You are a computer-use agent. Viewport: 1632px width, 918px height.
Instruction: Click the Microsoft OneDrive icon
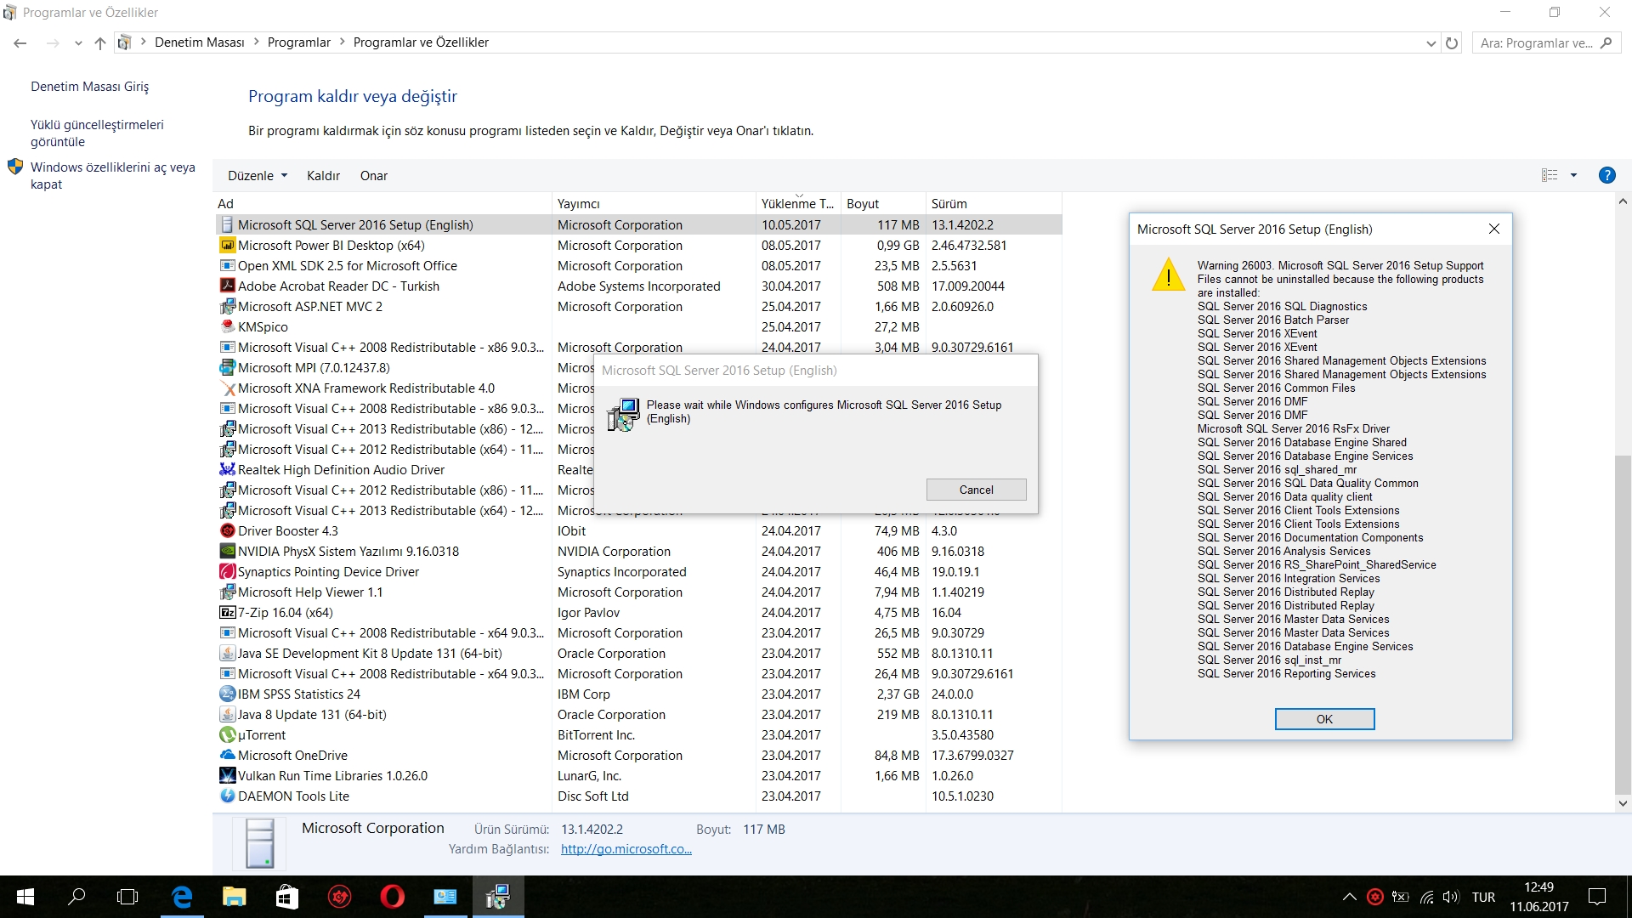227,755
